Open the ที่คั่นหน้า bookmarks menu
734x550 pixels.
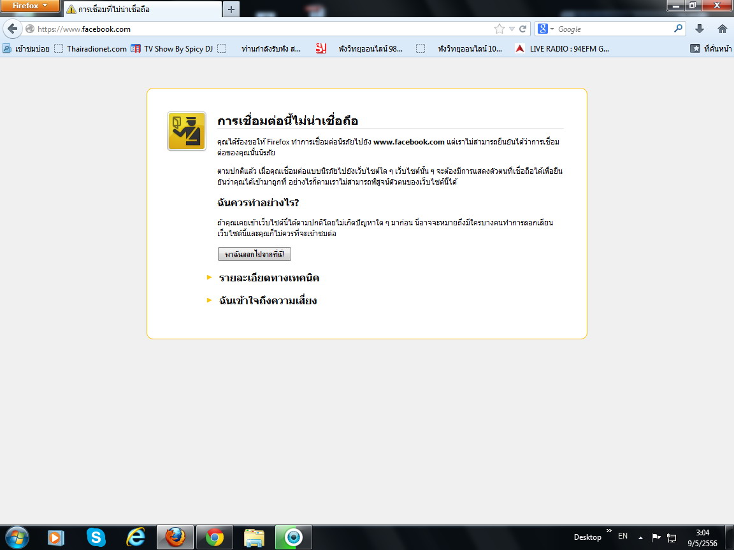click(x=711, y=48)
